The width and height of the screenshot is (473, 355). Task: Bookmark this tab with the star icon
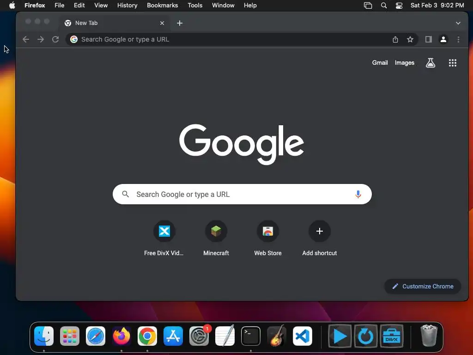tap(410, 39)
